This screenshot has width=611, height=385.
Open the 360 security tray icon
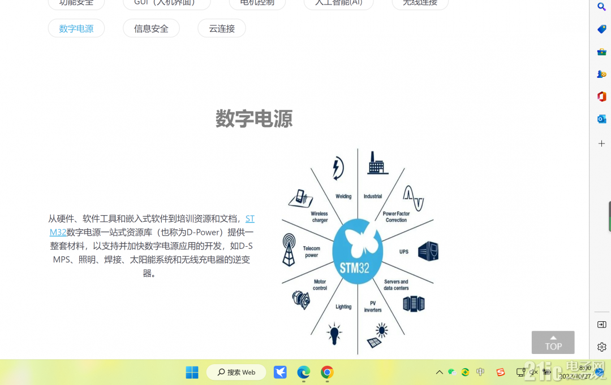(465, 372)
